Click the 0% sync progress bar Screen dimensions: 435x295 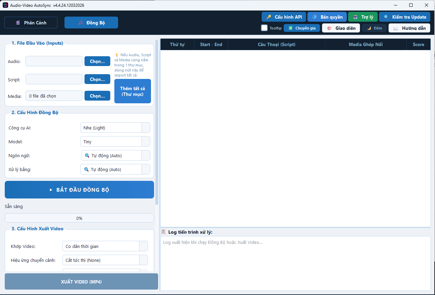[79, 218]
